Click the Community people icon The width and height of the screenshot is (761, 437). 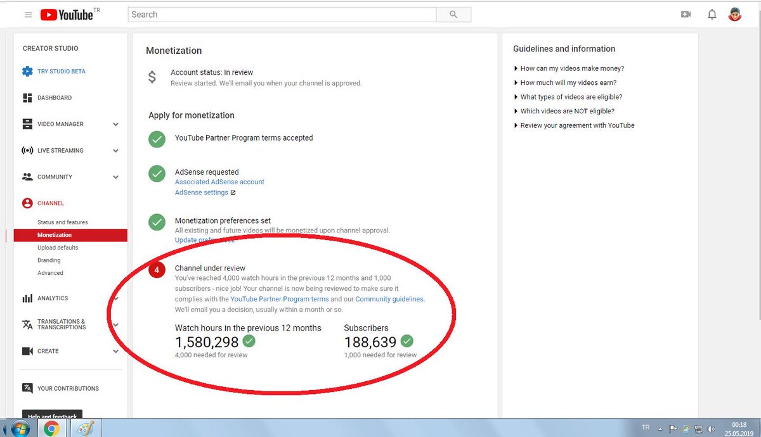coord(27,177)
